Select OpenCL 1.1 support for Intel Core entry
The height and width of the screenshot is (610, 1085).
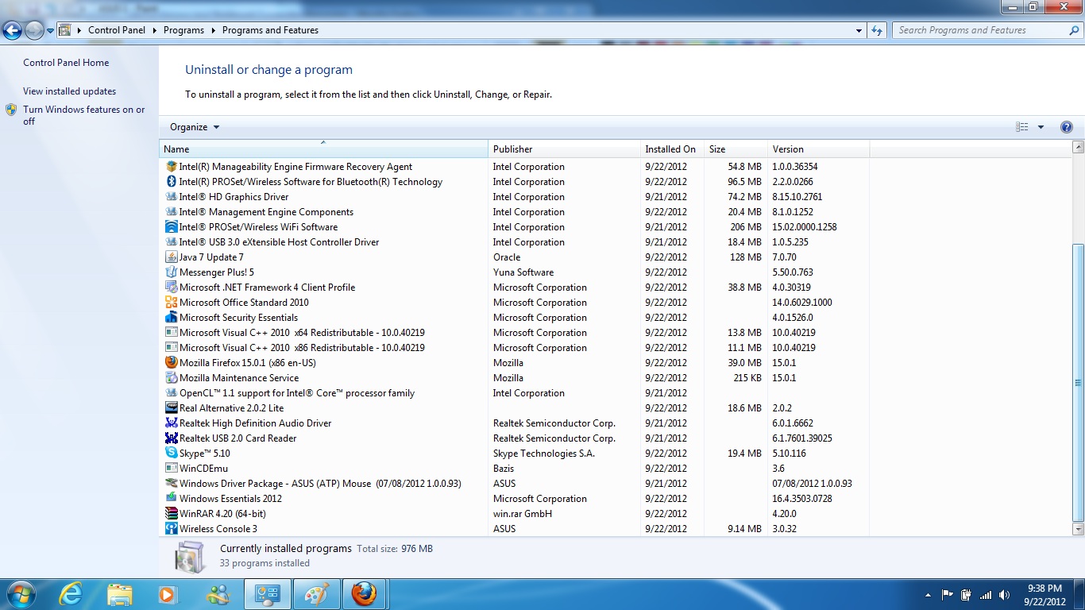(x=515, y=393)
